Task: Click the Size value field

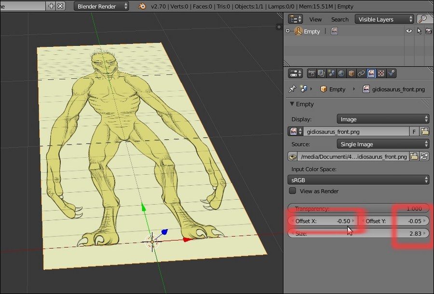Action: click(x=358, y=233)
